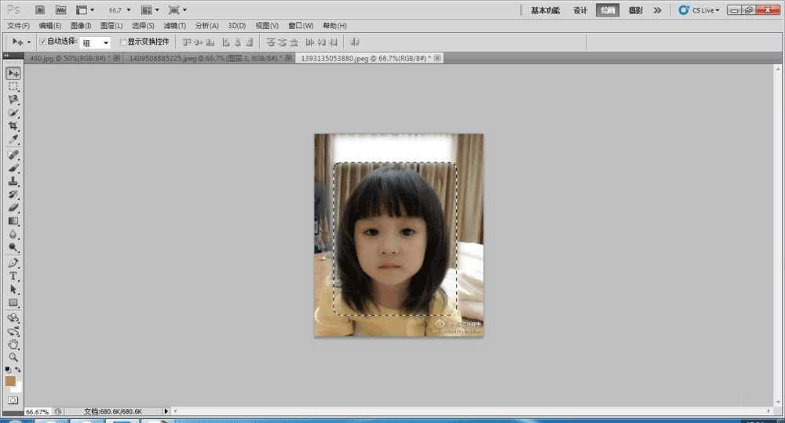This screenshot has height=423, width=785.
Task: Select the Crop tool
Action: [13, 126]
